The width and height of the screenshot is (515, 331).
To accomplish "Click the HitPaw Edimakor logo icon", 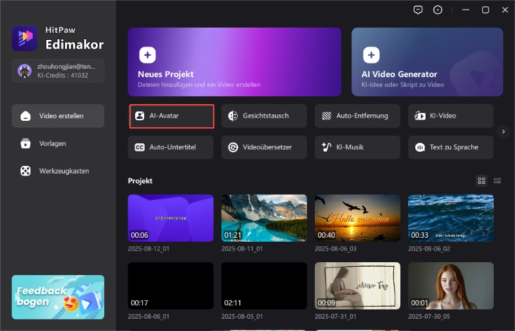I will click(x=24, y=39).
